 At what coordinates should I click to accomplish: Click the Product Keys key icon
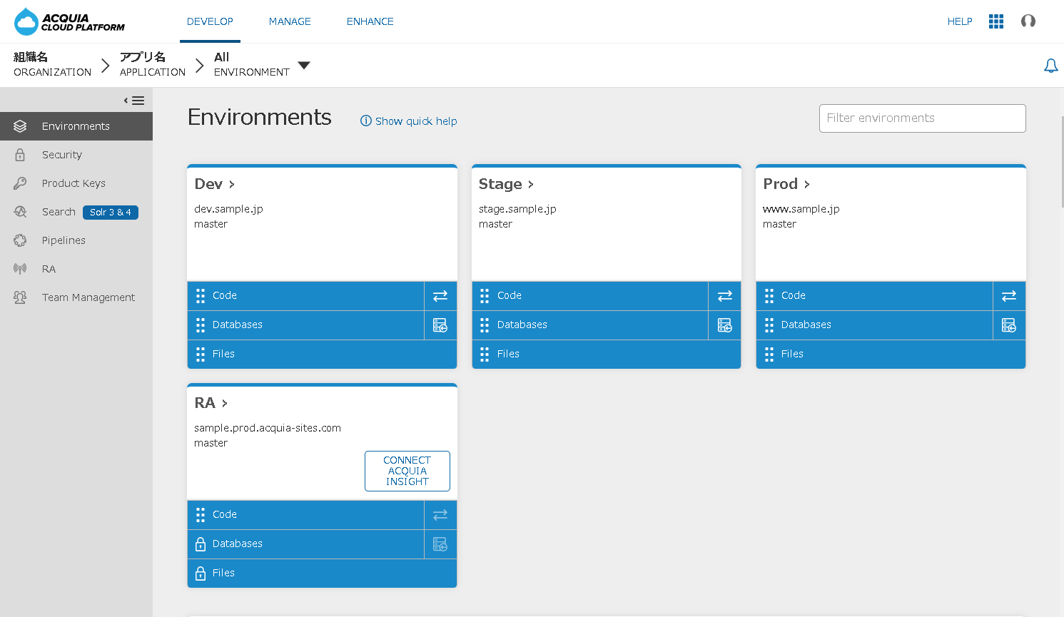tap(20, 183)
